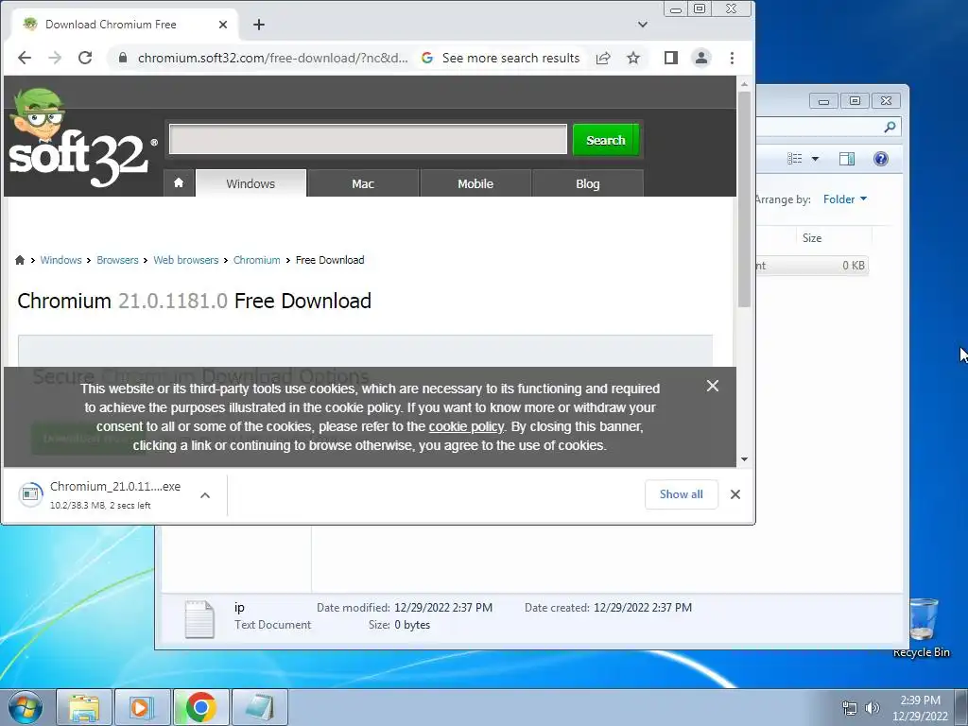Follow the Windows breadcrumb link
The width and height of the screenshot is (968, 726).
60,260
